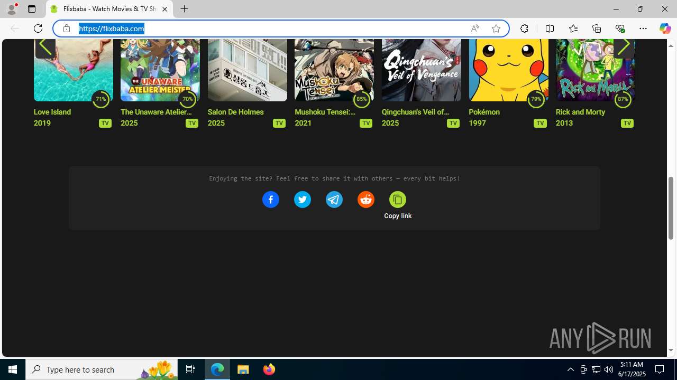Image resolution: width=677 pixels, height=380 pixels.
Task: Open the Pokémon poster
Action: coord(508,70)
